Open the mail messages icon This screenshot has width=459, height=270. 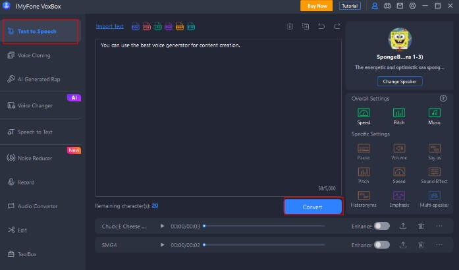coord(400,6)
